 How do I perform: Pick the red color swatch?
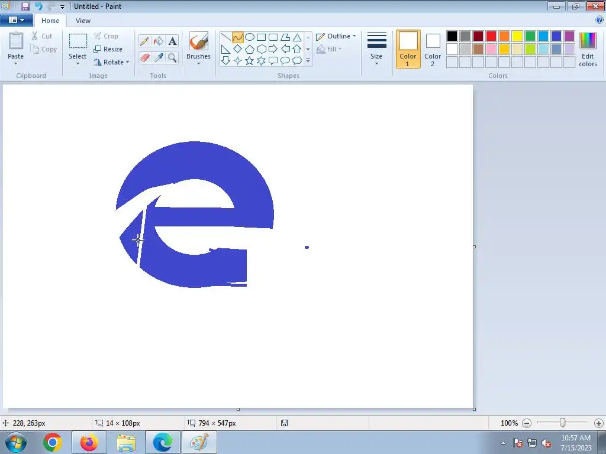point(491,36)
